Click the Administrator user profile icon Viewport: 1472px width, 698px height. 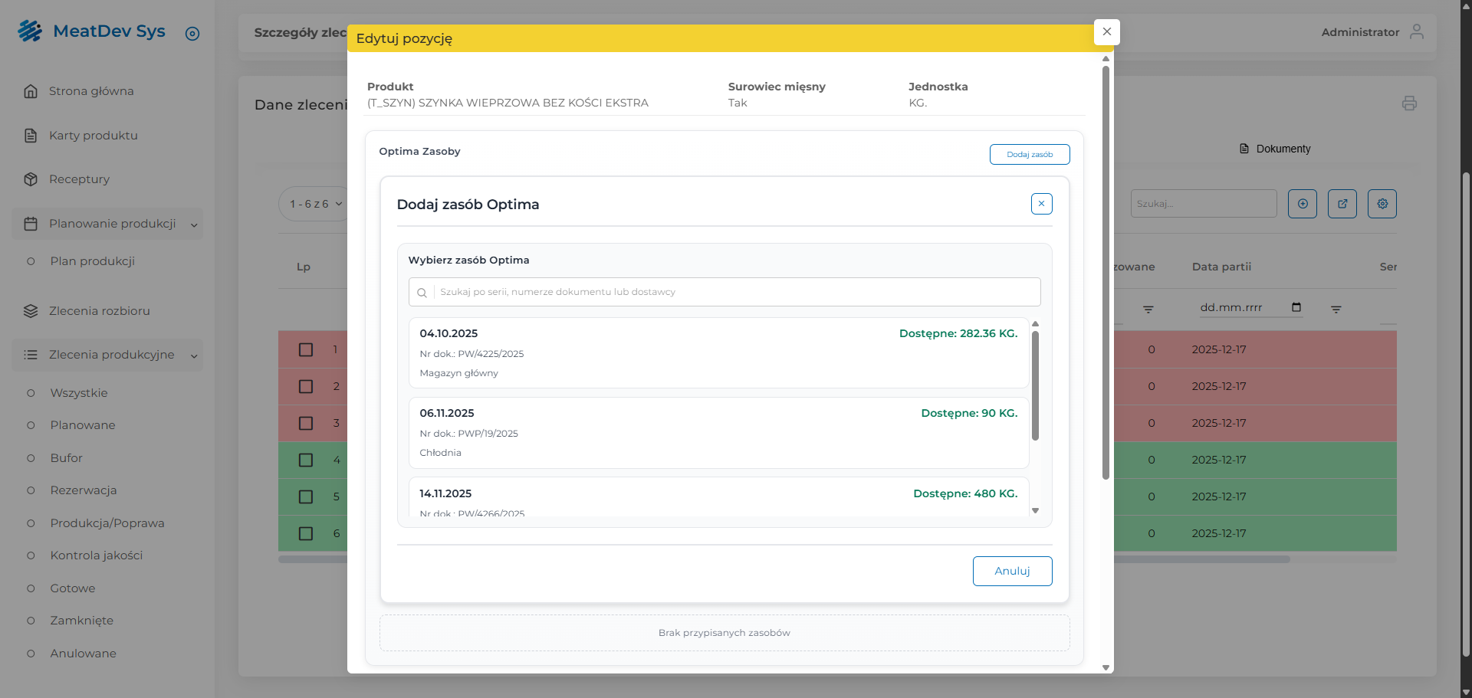click(x=1416, y=31)
